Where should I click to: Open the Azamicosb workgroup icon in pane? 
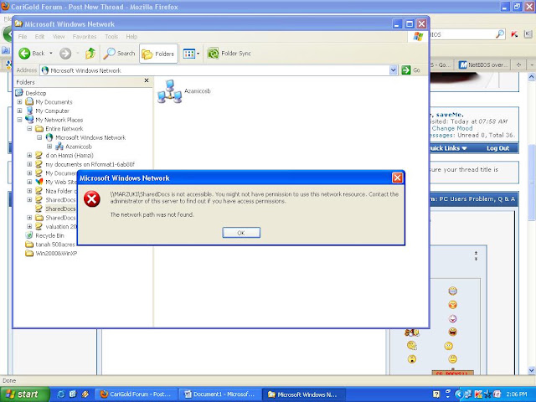[x=169, y=91]
